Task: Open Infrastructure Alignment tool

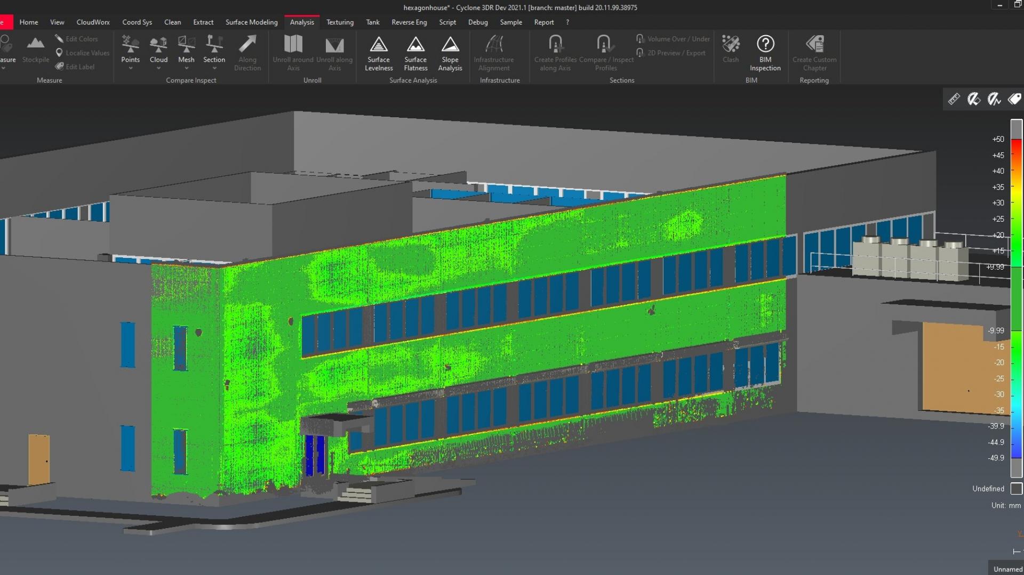Action: click(494, 53)
